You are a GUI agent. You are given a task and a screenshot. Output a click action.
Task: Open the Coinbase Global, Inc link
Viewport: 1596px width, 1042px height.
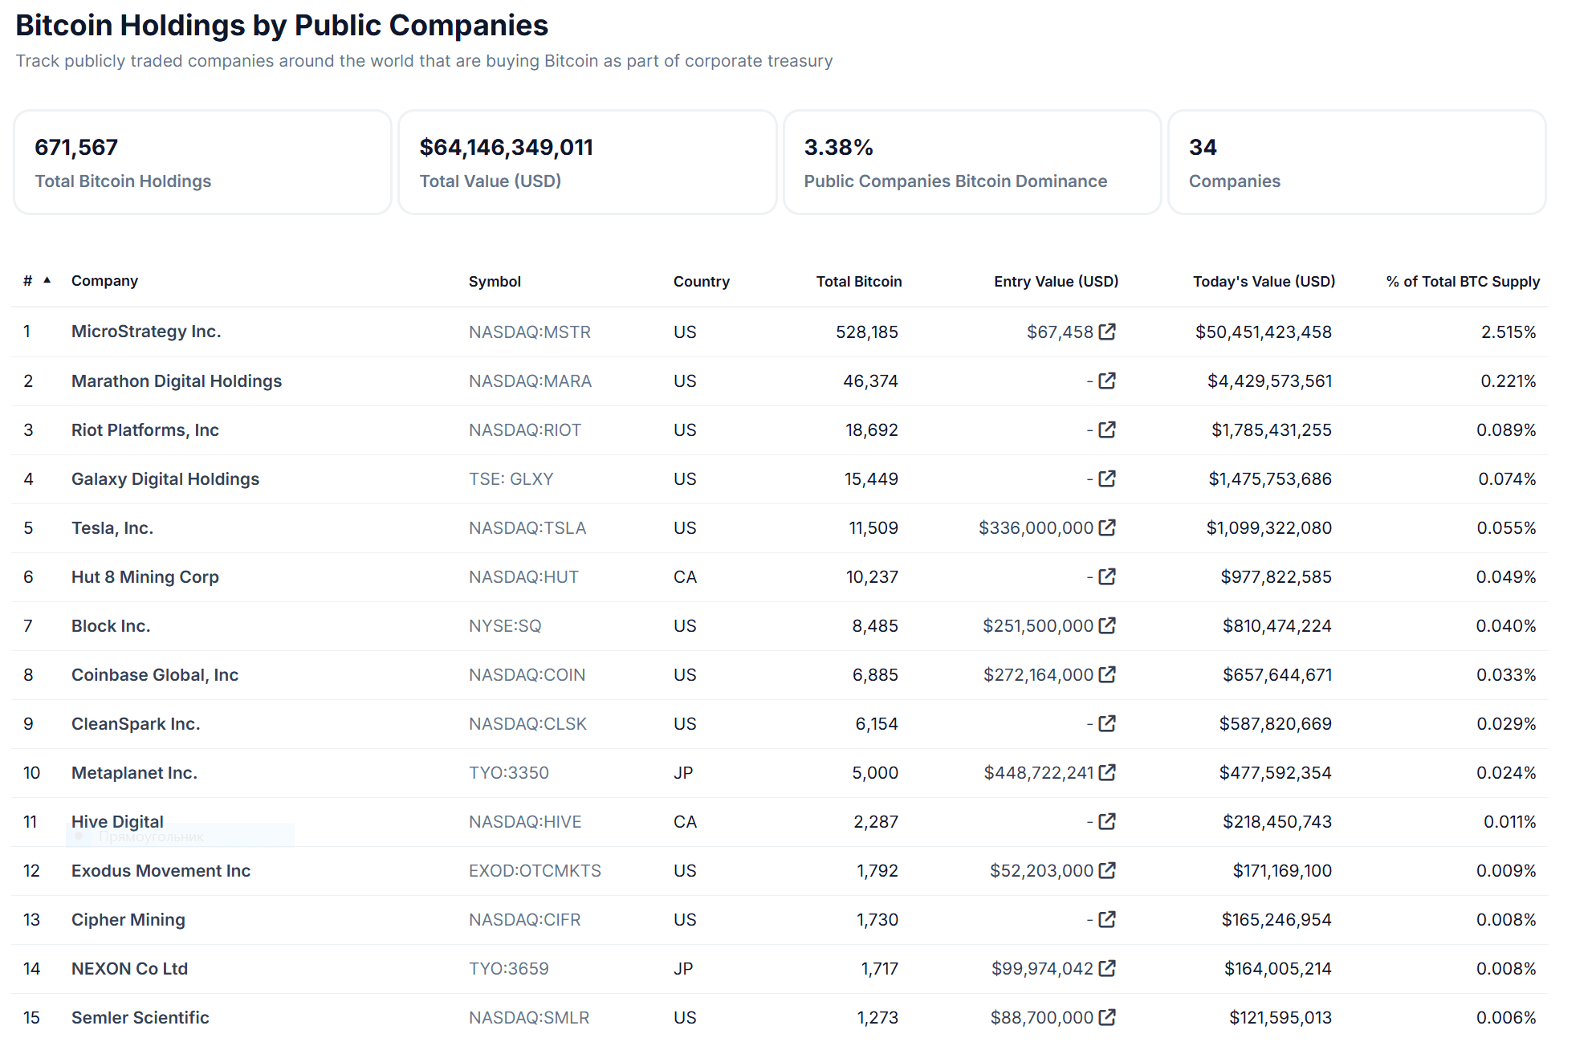coord(155,675)
